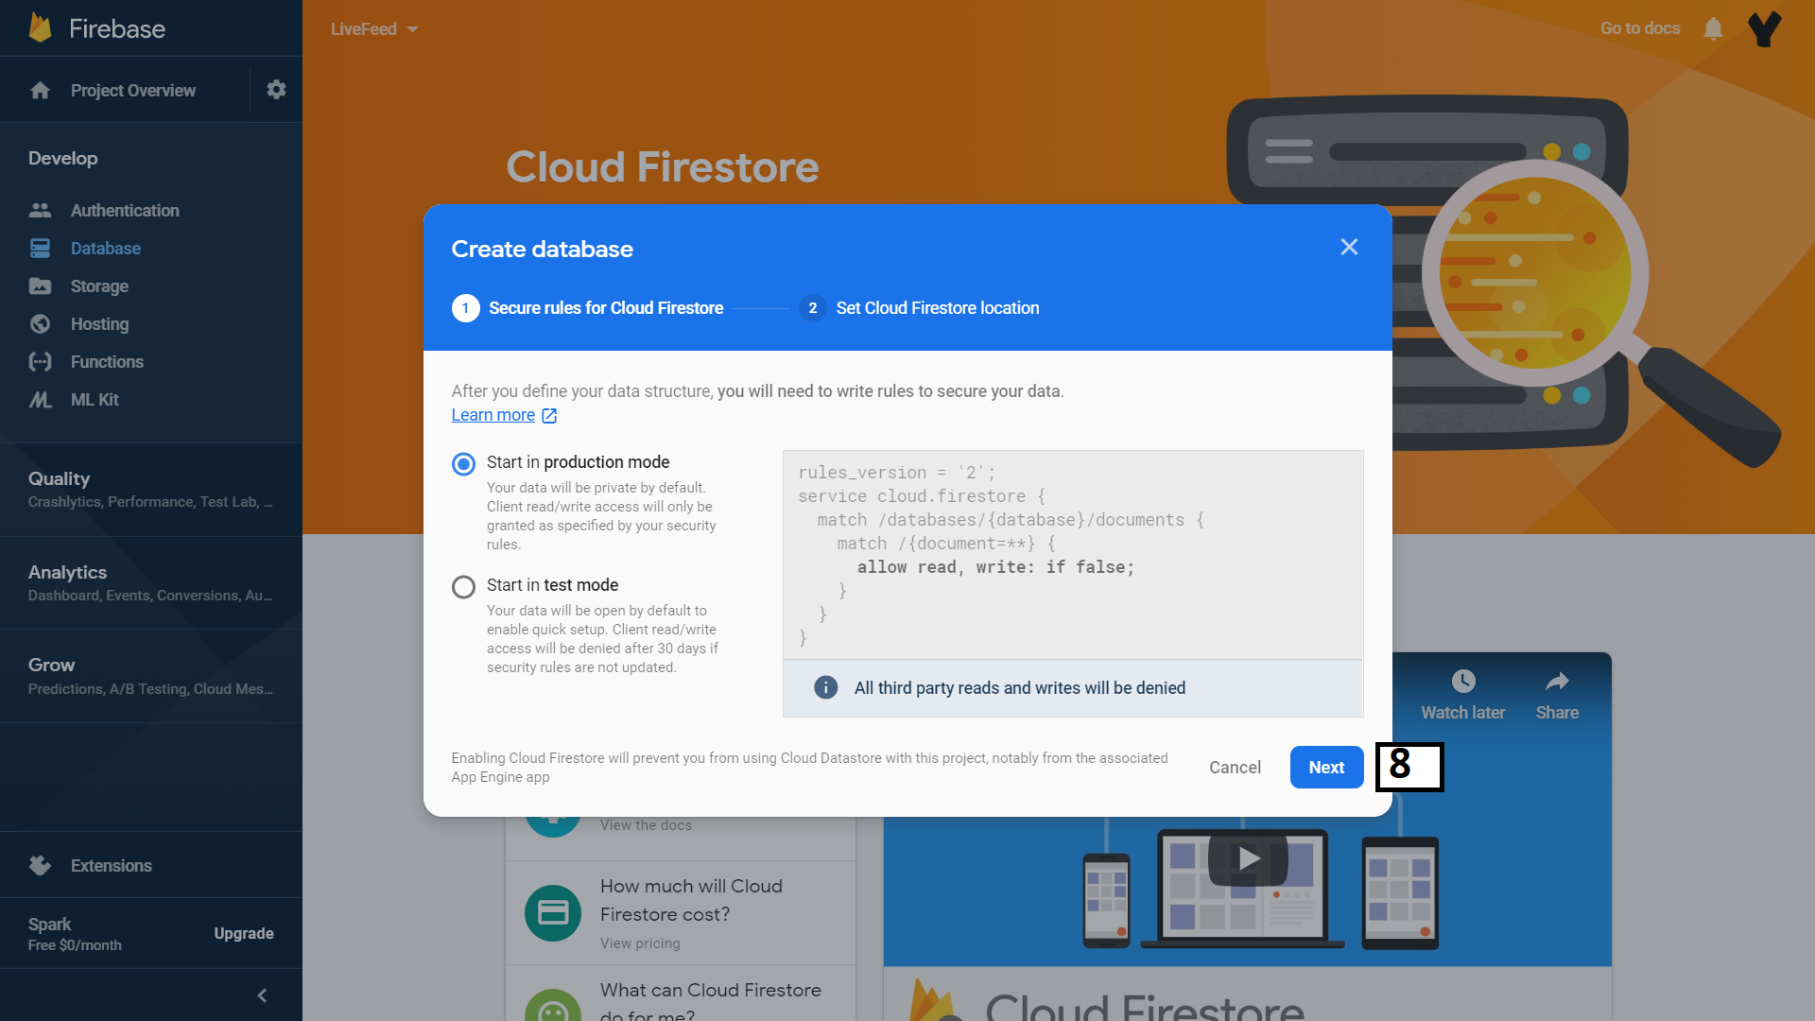Viewport: 1815px width, 1021px height.
Task: Click Go to docs link
Action: [x=1640, y=28]
